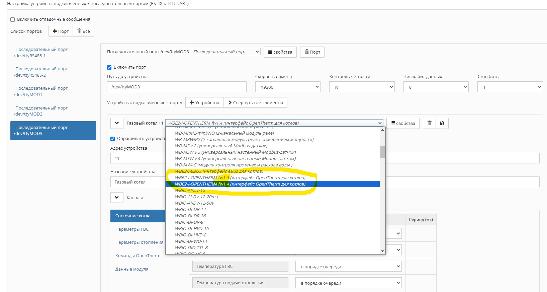Click the dropdown list scroll up arrow

coord(382,130)
